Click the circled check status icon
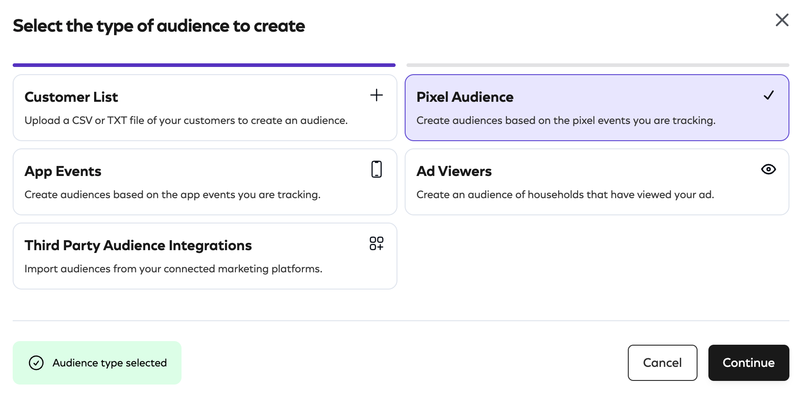The image size is (803, 399). [36, 363]
